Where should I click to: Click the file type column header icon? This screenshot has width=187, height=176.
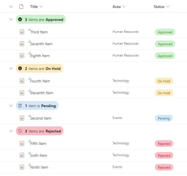click(21, 7)
